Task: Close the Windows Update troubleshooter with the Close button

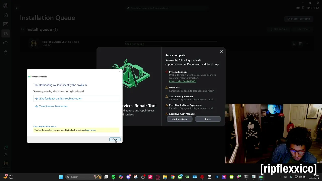Action: coord(115,139)
